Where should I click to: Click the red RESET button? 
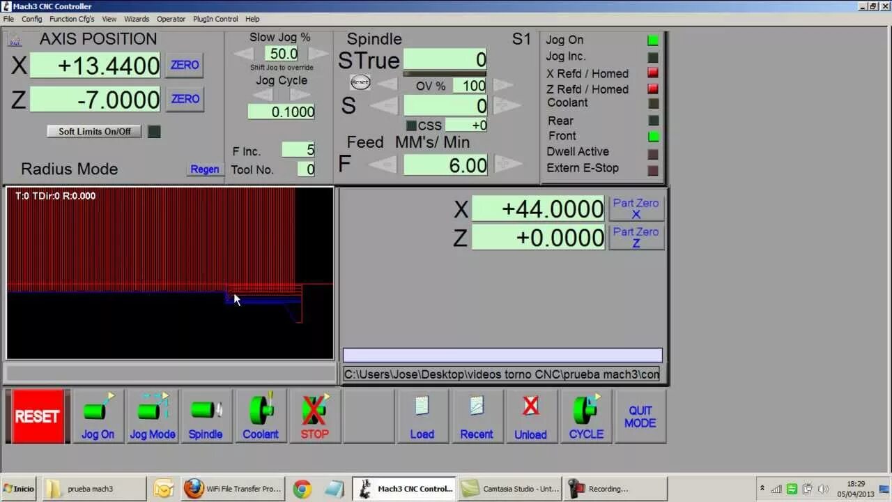tap(38, 416)
